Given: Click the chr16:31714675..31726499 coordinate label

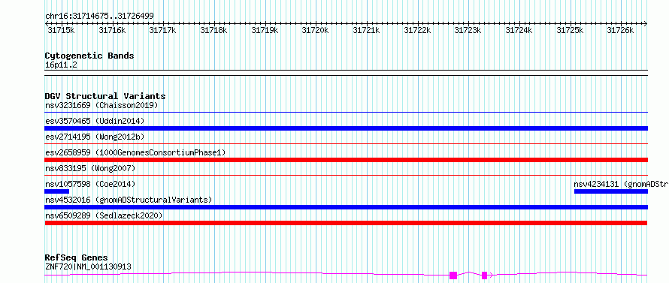Looking at the screenshot, I should click(x=100, y=17).
